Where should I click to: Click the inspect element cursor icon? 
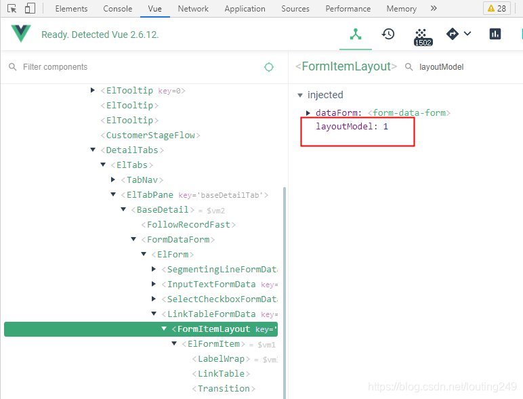point(12,9)
